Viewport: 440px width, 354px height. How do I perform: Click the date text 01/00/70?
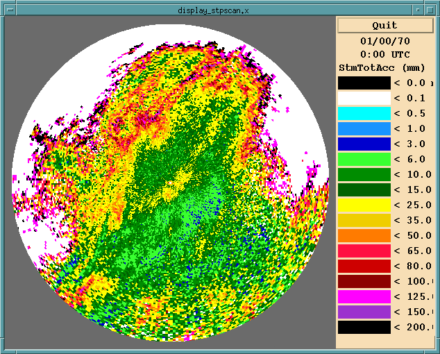pyautogui.click(x=385, y=41)
